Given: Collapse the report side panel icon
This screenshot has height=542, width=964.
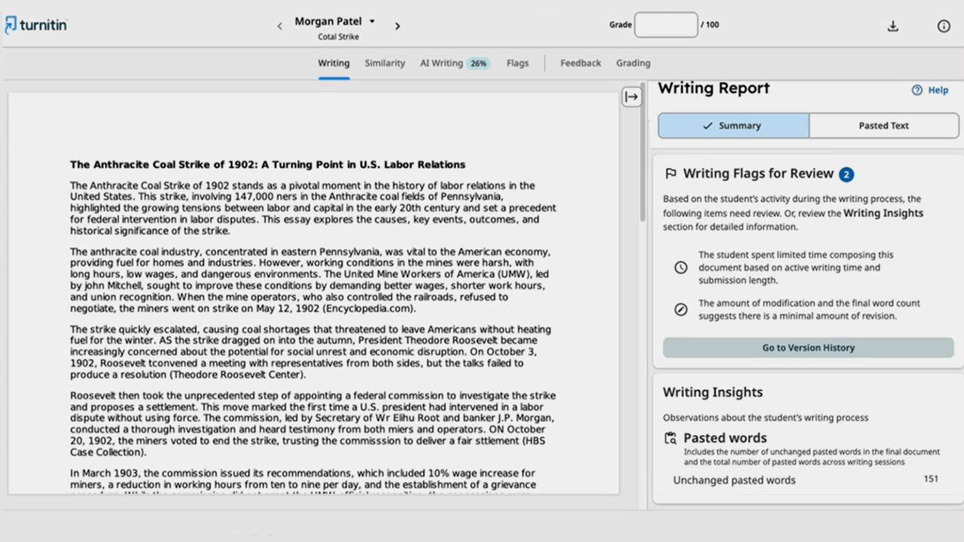Looking at the screenshot, I should click(x=631, y=97).
